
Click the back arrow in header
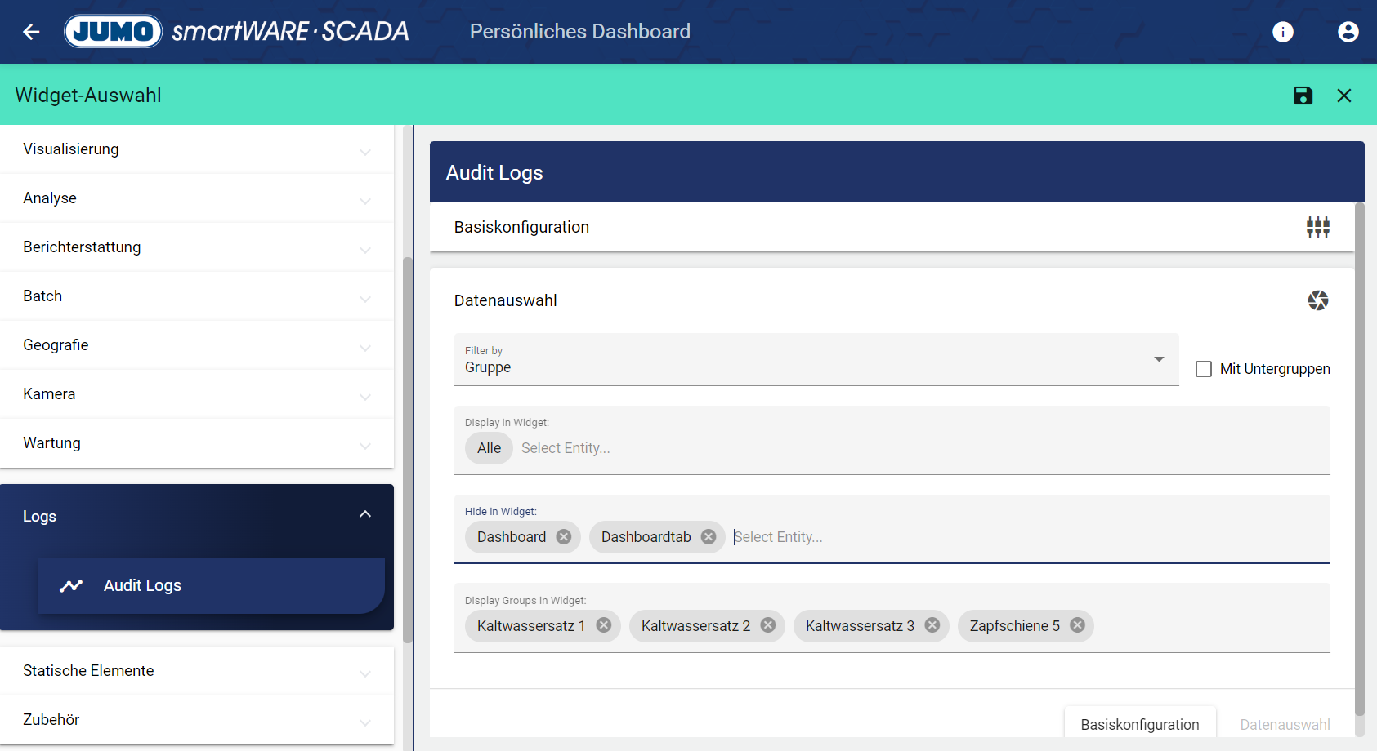click(31, 32)
